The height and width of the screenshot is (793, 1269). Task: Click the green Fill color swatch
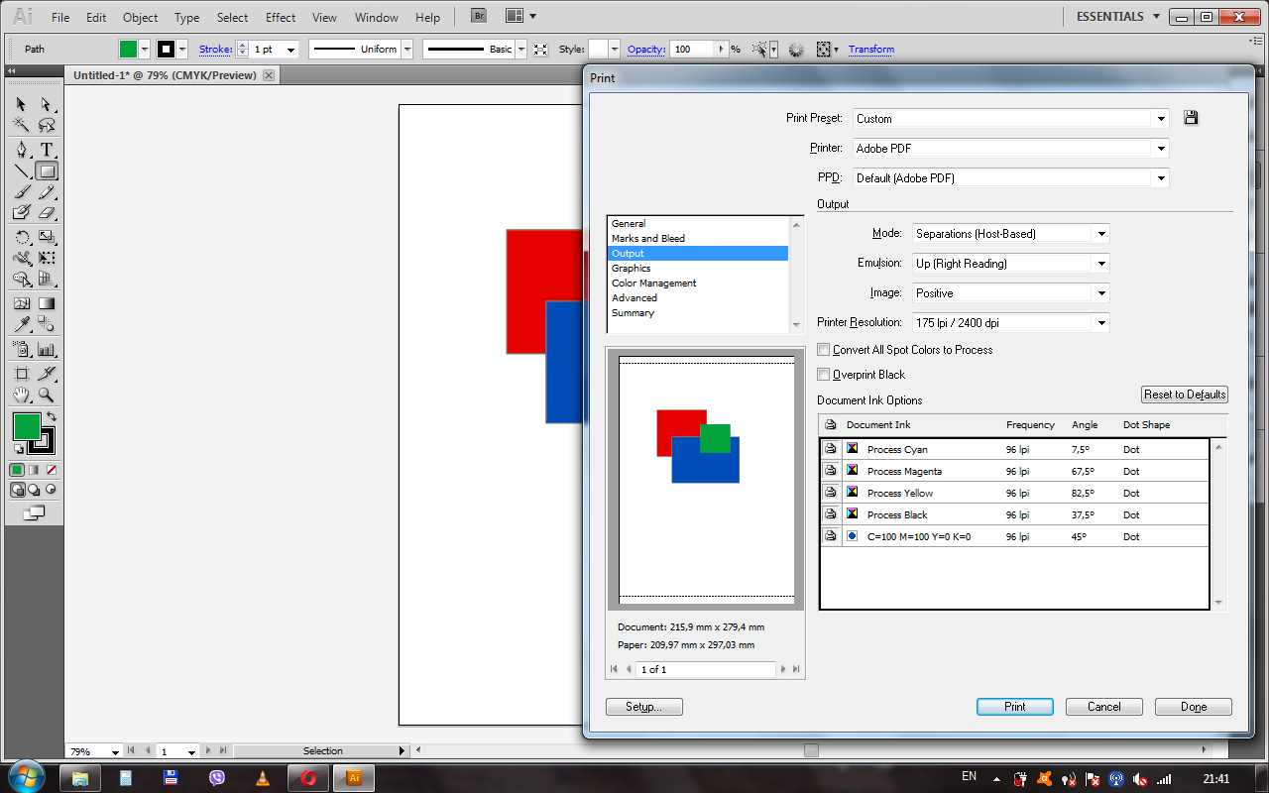pyautogui.click(x=27, y=427)
